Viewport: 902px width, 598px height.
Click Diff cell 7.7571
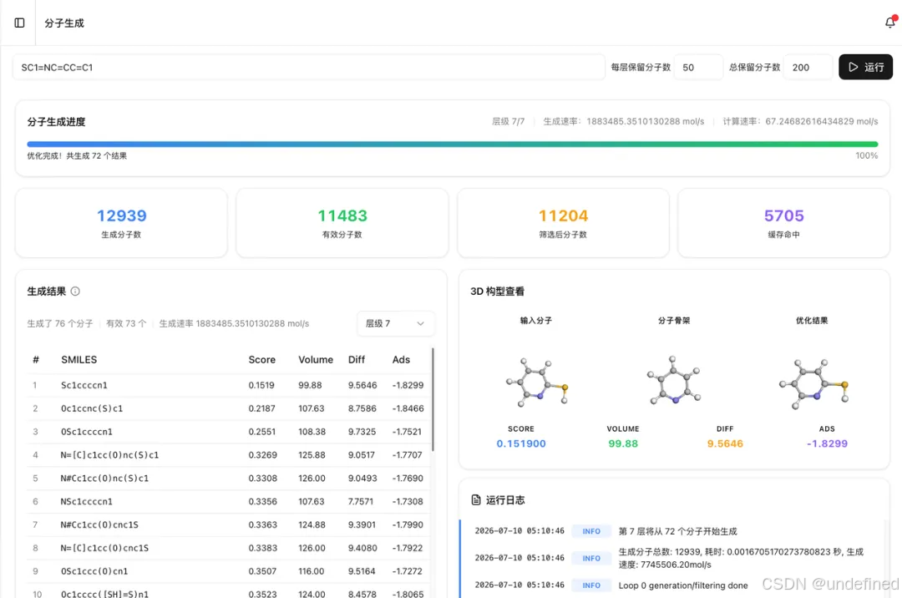[x=361, y=501]
